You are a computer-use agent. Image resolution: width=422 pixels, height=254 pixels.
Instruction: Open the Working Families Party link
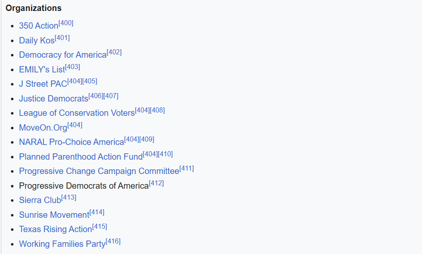point(62,244)
